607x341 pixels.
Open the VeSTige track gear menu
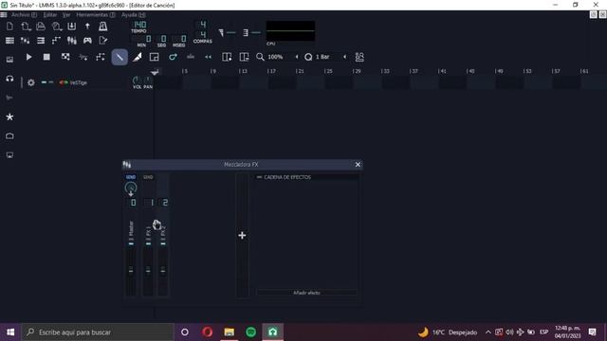click(31, 82)
